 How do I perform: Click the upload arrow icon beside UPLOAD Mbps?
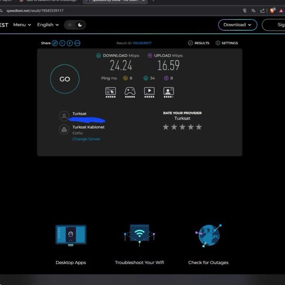(150, 55)
